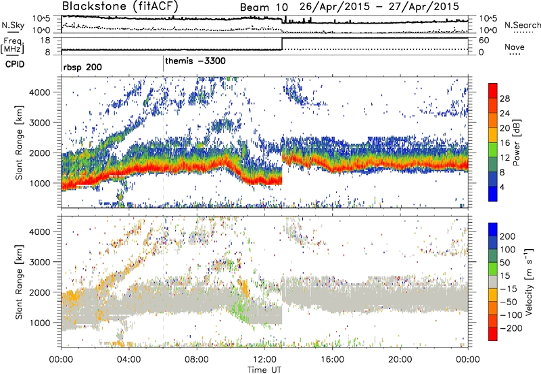Viewport: 541px width, 374px height.
Task: Click the '60' tick on the Nave axis
Action: 484,41
